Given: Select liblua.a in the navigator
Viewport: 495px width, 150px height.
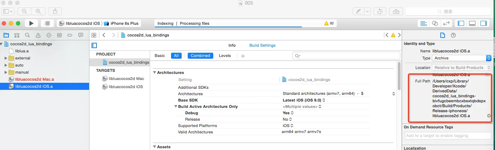Looking at the screenshot, I should (22, 51).
